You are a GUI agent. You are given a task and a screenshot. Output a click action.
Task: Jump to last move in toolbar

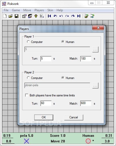tap(79, 16)
